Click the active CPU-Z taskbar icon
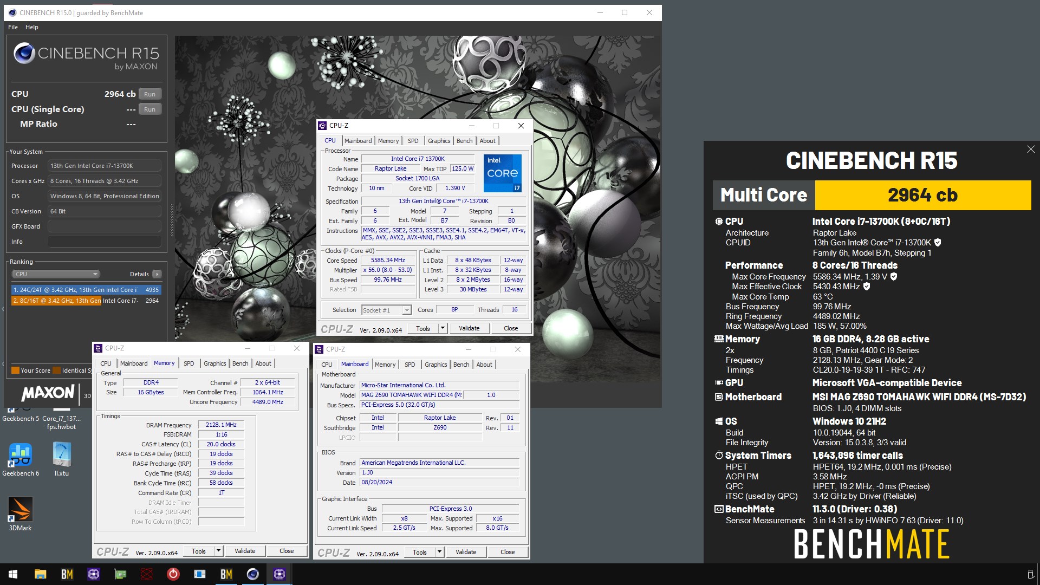1040x585 pixels. [x=279, y=574]
